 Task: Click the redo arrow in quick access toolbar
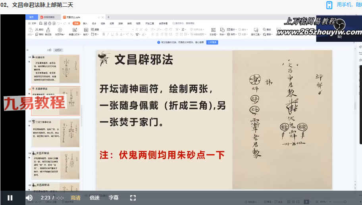point(65,23)
